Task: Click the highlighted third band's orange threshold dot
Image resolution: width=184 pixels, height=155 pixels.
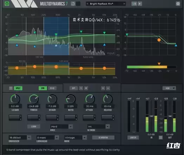Action: coord(56,67)
